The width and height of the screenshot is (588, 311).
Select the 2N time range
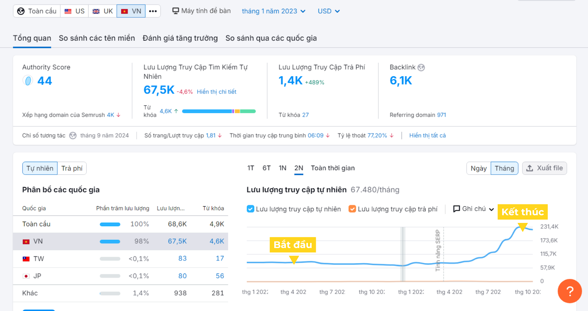pos(299,168)
